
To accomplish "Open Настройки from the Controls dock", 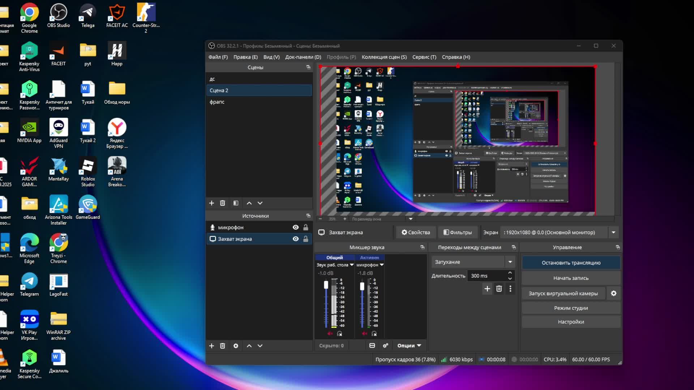I will pyautogui.click(x=571, y=322).
